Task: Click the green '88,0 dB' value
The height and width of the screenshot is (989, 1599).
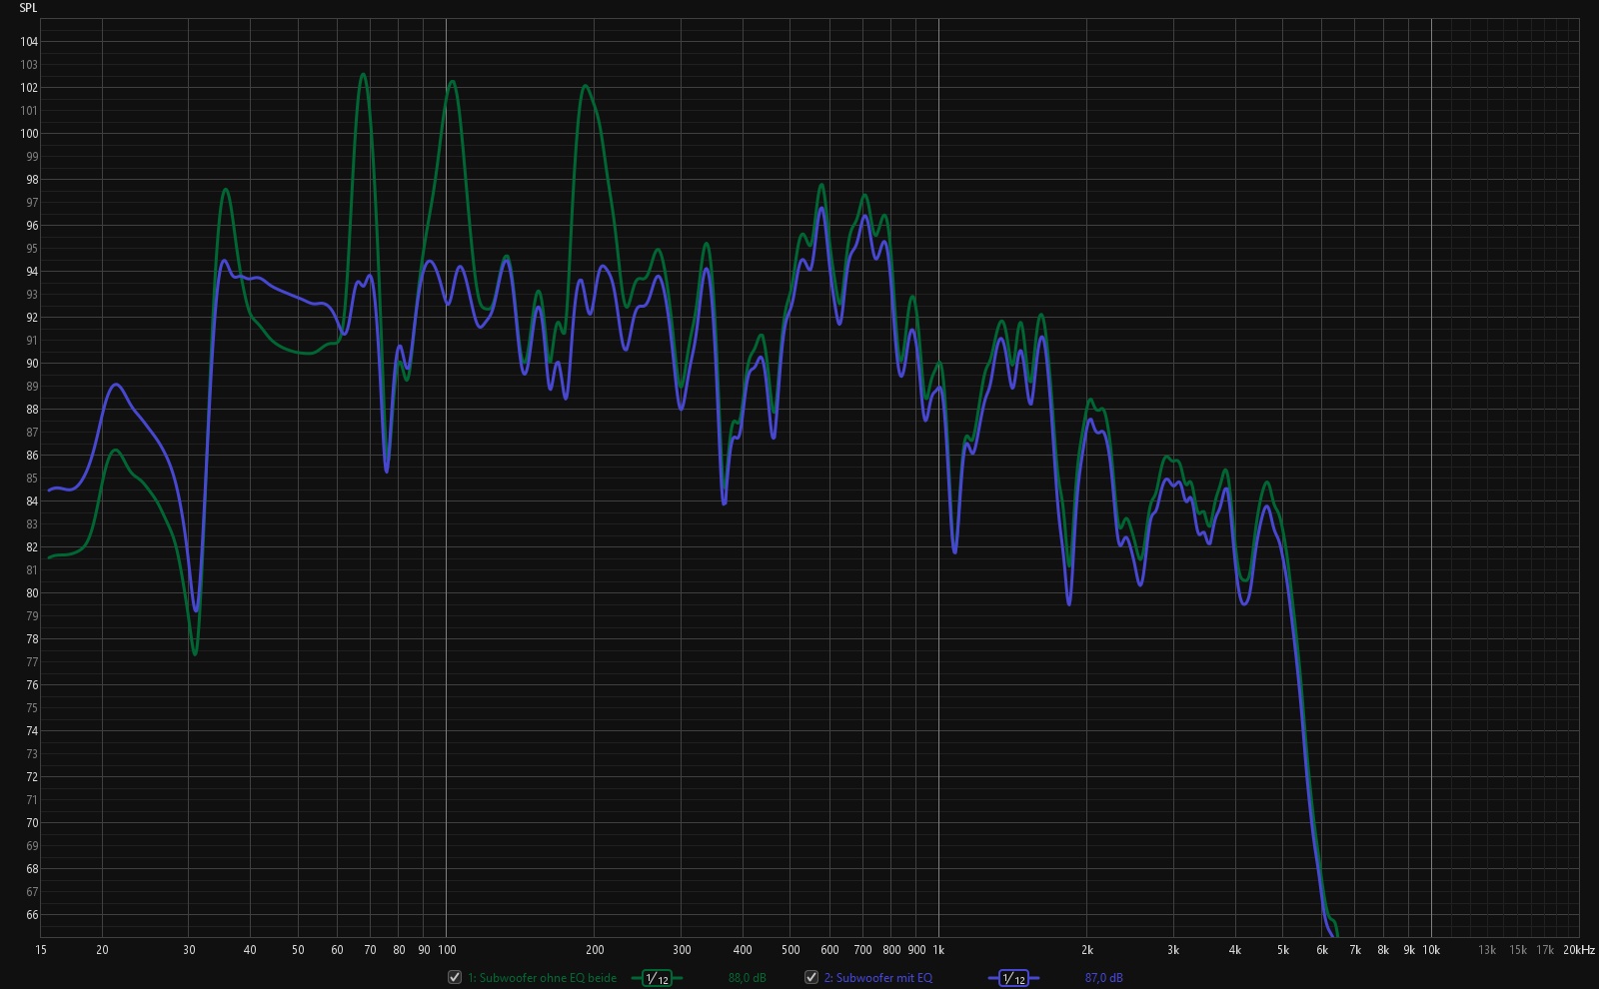Action: tap(747, 978)
